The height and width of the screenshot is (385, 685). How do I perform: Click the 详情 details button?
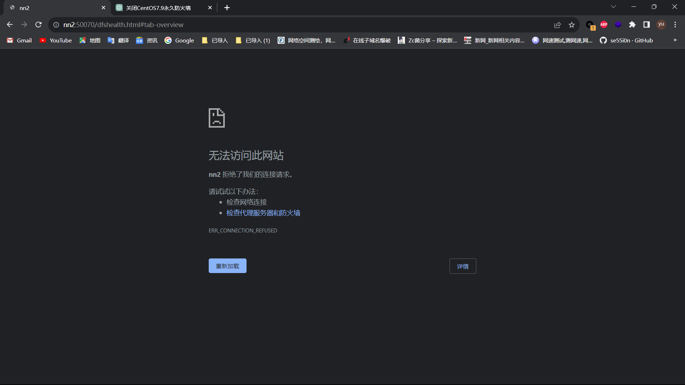pos(462,266)
